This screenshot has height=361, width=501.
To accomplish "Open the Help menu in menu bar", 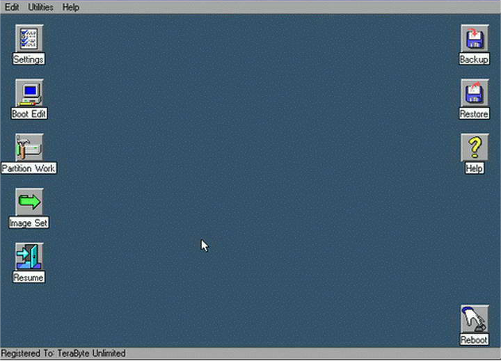I will [70, 7].
